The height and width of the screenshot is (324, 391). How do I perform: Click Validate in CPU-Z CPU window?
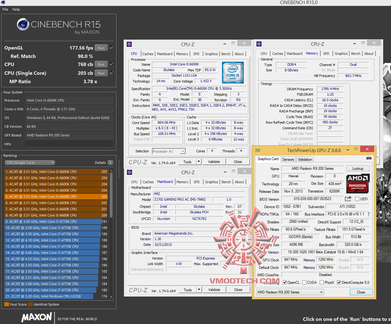[214, 162]
